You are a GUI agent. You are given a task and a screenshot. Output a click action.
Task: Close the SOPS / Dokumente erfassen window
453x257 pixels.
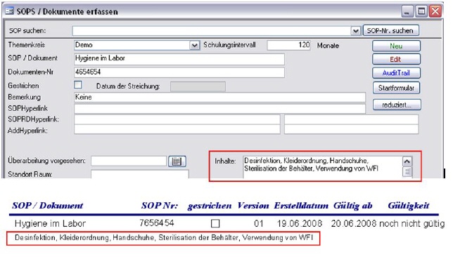click(x=435, y=11)
